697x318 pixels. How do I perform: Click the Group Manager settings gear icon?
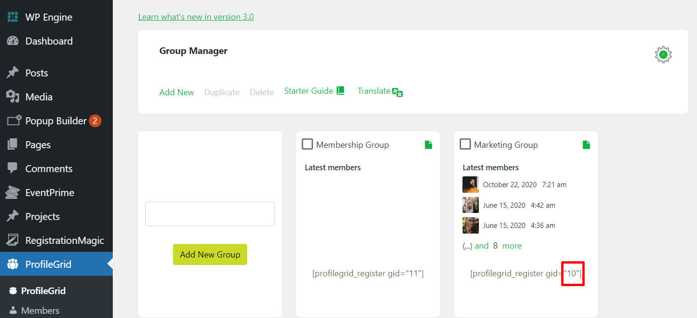click(x=663, y=55)
